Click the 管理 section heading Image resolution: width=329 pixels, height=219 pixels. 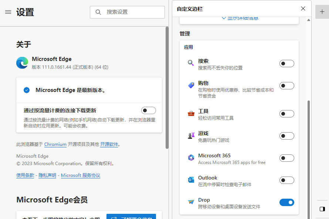[x=185, y=34]
